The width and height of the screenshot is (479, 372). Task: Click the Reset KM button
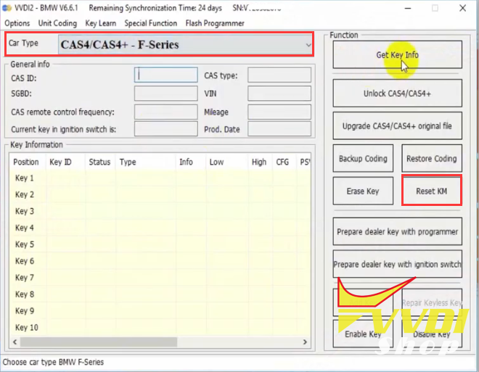pos(431,191)
